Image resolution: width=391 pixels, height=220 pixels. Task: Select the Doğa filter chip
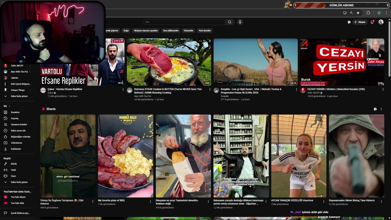(126, 31)
